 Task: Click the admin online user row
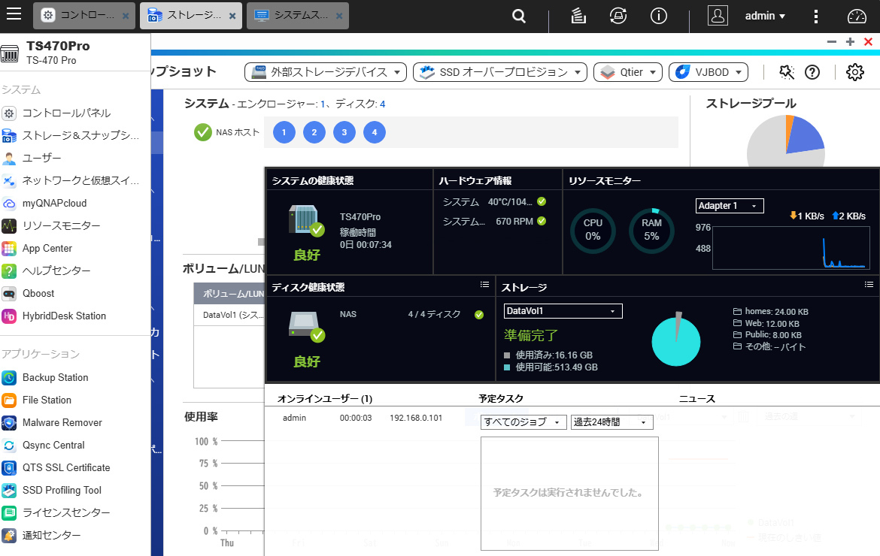(364, 418)
